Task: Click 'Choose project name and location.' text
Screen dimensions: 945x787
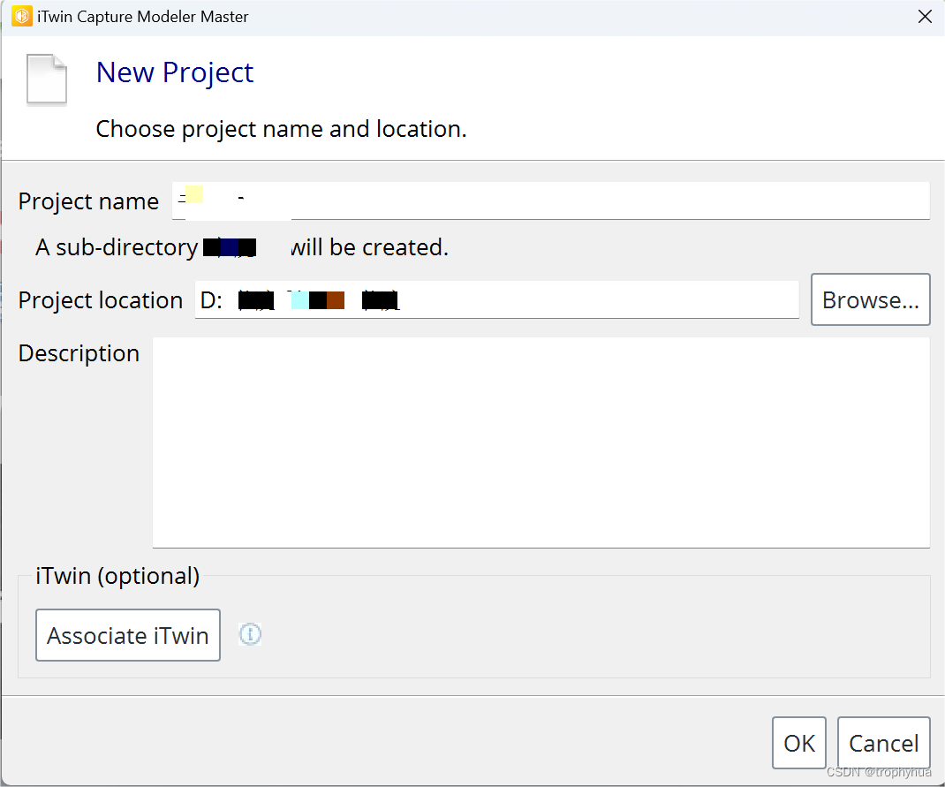Action: 281,129
